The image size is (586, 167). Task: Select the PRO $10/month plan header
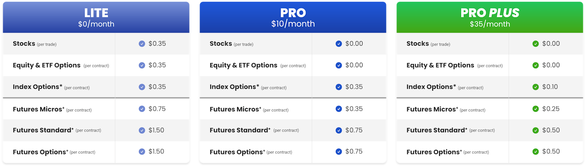click(293, 17)
